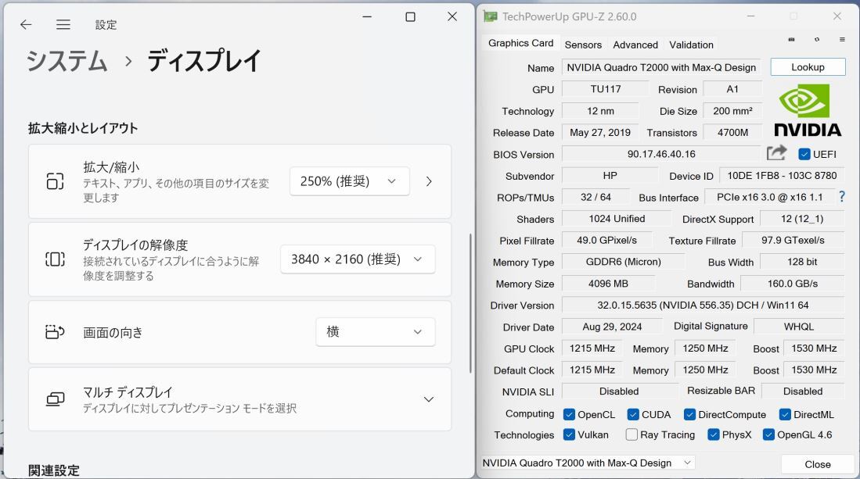This screenshot has width=860, height=479.
Task: Click the Bandwidth 160.0 GB/s value
Action: point(792,284)
